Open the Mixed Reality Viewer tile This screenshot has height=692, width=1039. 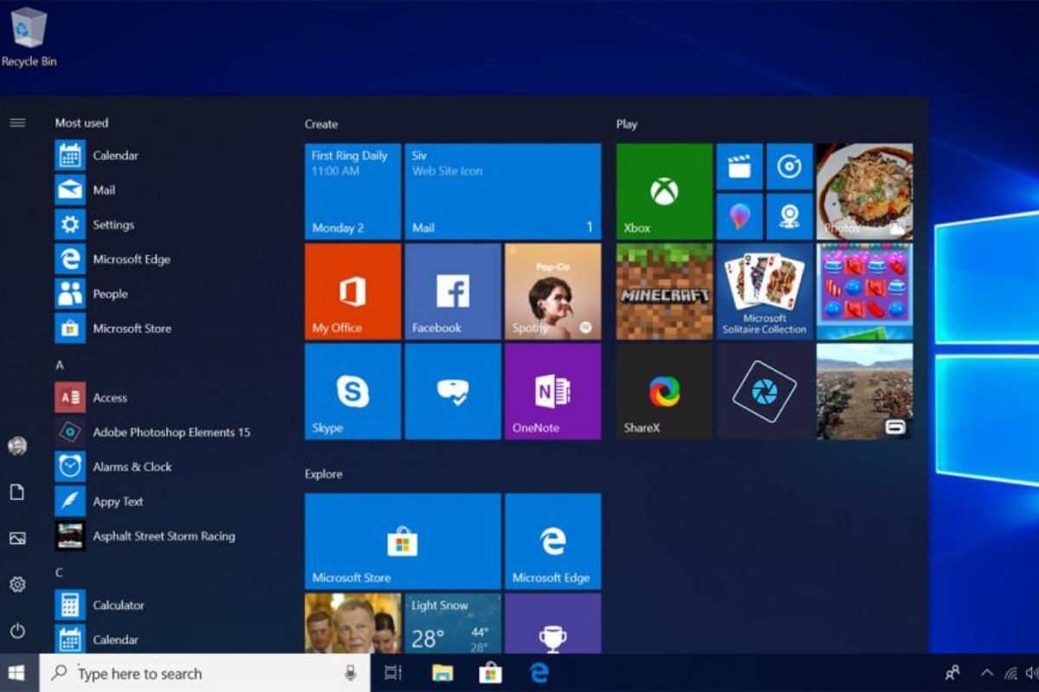[x=453, y=392]
